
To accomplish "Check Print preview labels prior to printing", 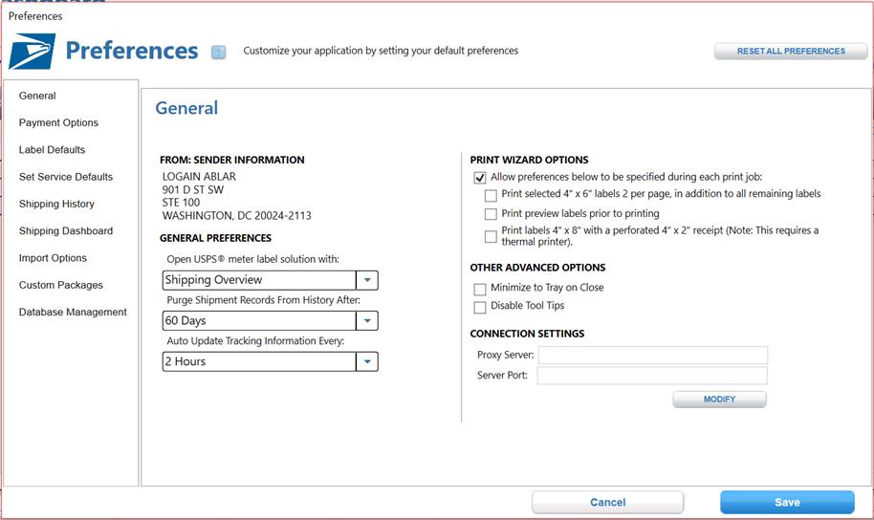I will point(491,214).
